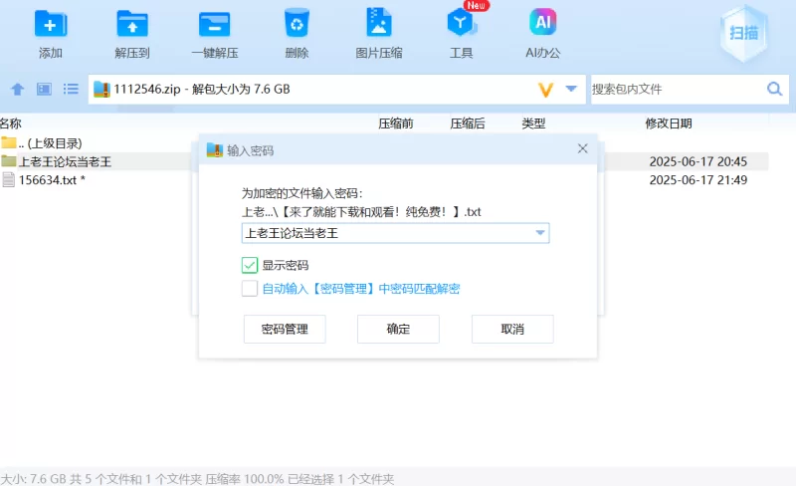
Task: Click the folder icon of 上老王论坛当老王
Action: pyautogui.click(x=9, y=161)
